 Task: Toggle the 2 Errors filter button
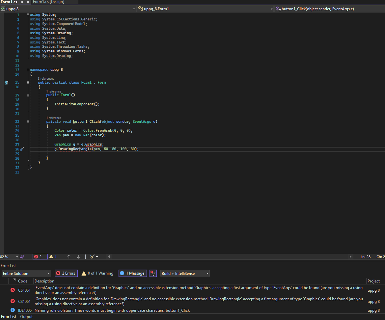coord(66,273)
